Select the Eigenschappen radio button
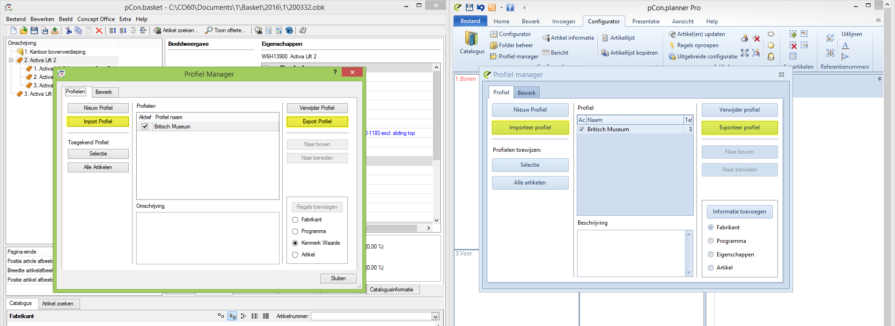This screenshot has width=895, height=326. point(711,255)
